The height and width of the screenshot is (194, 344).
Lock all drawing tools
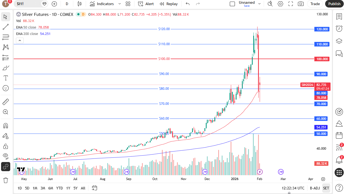coord(5,146)
